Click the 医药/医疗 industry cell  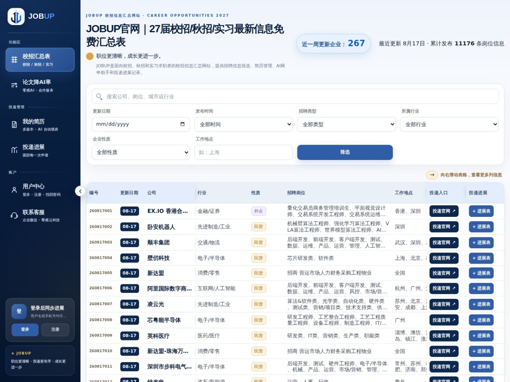point(209,336)
